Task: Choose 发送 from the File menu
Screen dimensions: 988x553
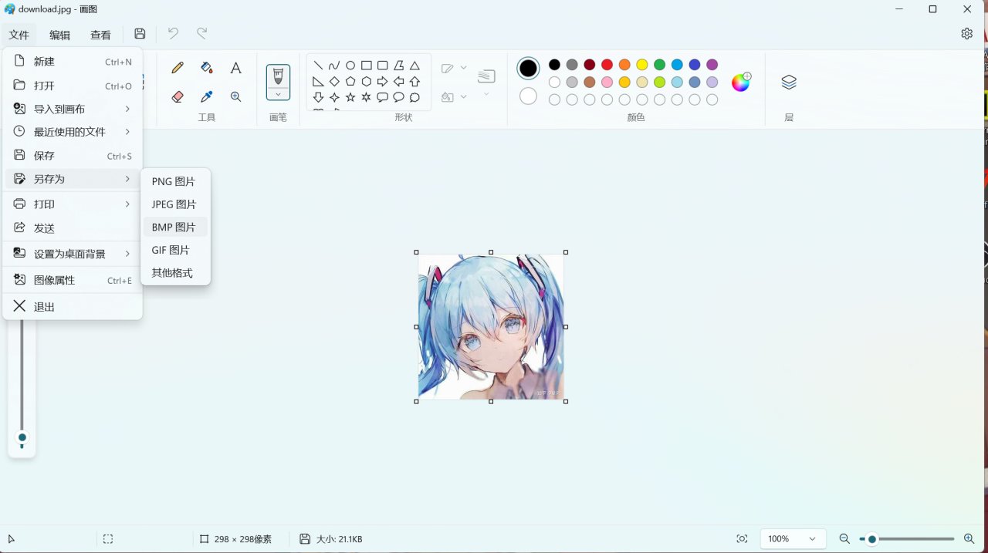Action: pyautogui.click(x=73, y=228)
